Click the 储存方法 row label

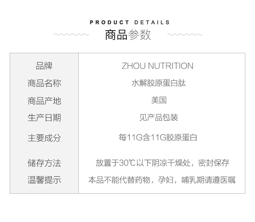coord(44,163)
